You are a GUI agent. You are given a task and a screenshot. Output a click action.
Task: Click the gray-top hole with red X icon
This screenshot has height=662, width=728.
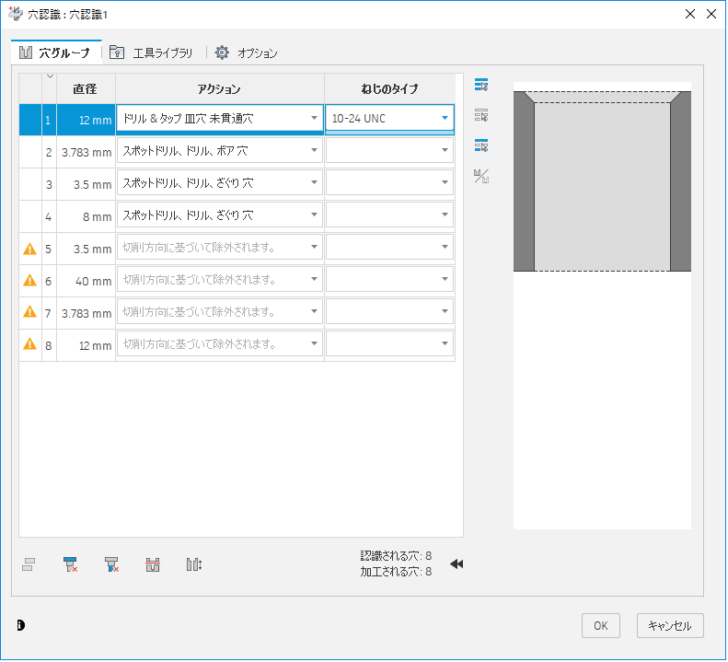coord(111,565)
